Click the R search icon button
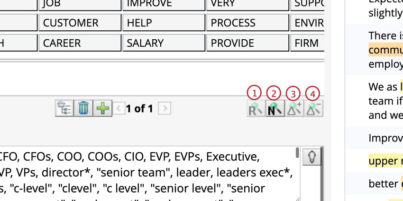This screenshot has height=201, width=403. click(x=256, y=109)
